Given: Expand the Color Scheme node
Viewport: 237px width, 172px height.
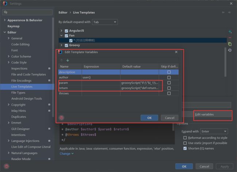Looking at the screenshot, I should pos(8,56).
